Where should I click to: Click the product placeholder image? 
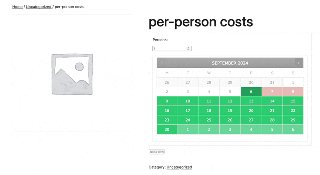(72, 74)
